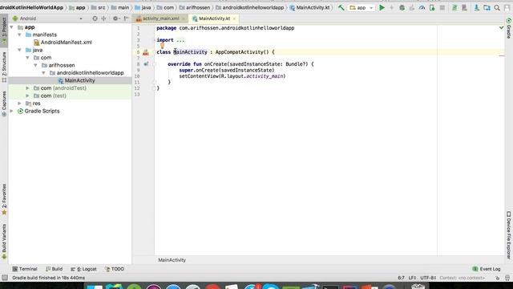Open Project panel settings gear
This screenshot has height=289, width=513.
point(115,18)
